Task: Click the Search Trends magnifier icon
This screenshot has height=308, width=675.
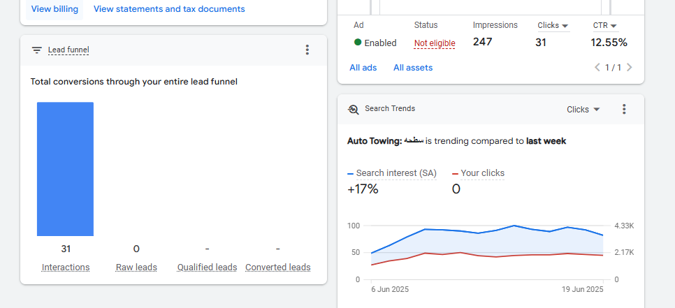Action: coord(354,110)
